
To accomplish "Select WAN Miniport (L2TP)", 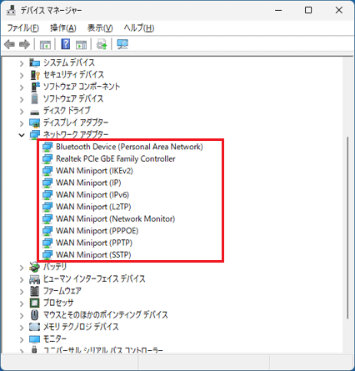I will click(93, 207).
